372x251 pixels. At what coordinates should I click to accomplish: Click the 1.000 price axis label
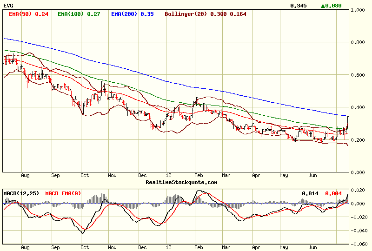(x=359, y=10)
